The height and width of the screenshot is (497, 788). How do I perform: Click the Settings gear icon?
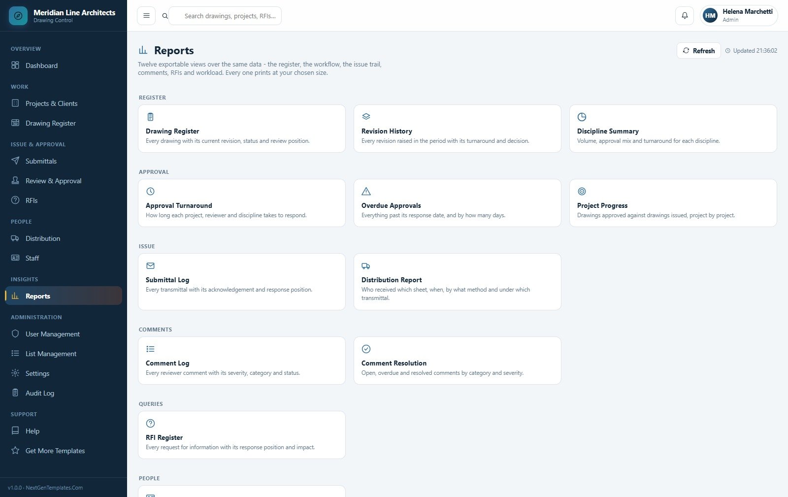coord(15,373)
